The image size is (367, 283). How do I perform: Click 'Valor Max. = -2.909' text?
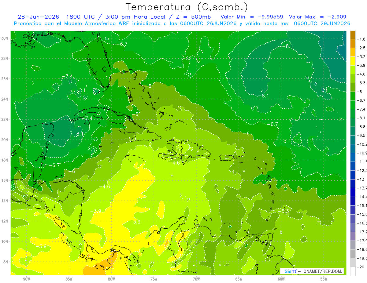click(x=318, y=17)
